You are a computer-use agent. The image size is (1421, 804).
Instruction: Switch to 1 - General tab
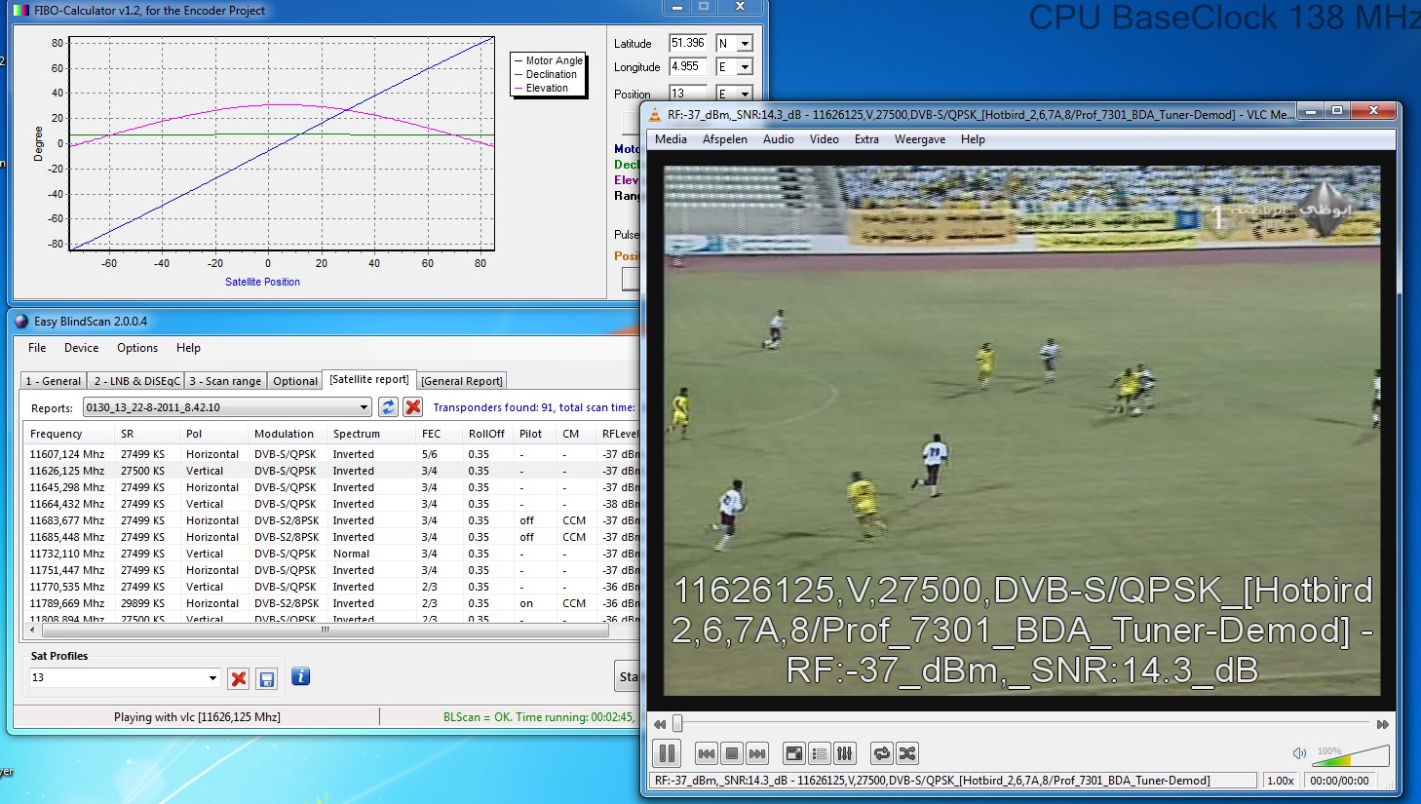(54, 381)
